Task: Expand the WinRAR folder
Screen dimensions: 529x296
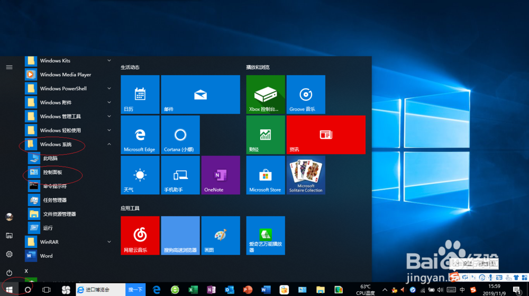Action: 69,242
